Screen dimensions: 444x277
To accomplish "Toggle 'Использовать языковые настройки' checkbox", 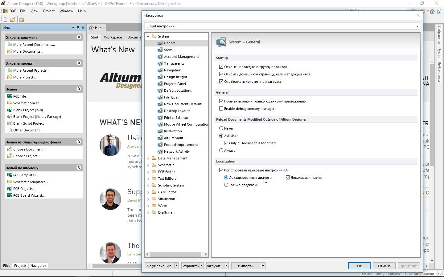I will (x=221, y=170).
